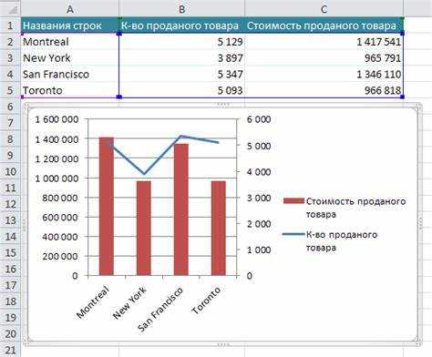Click the Toronto category axis label

click(x=206, y=301)
